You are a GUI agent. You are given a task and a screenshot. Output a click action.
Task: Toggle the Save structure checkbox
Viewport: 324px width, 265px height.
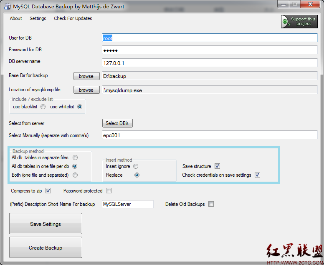(x=217, y=166)
